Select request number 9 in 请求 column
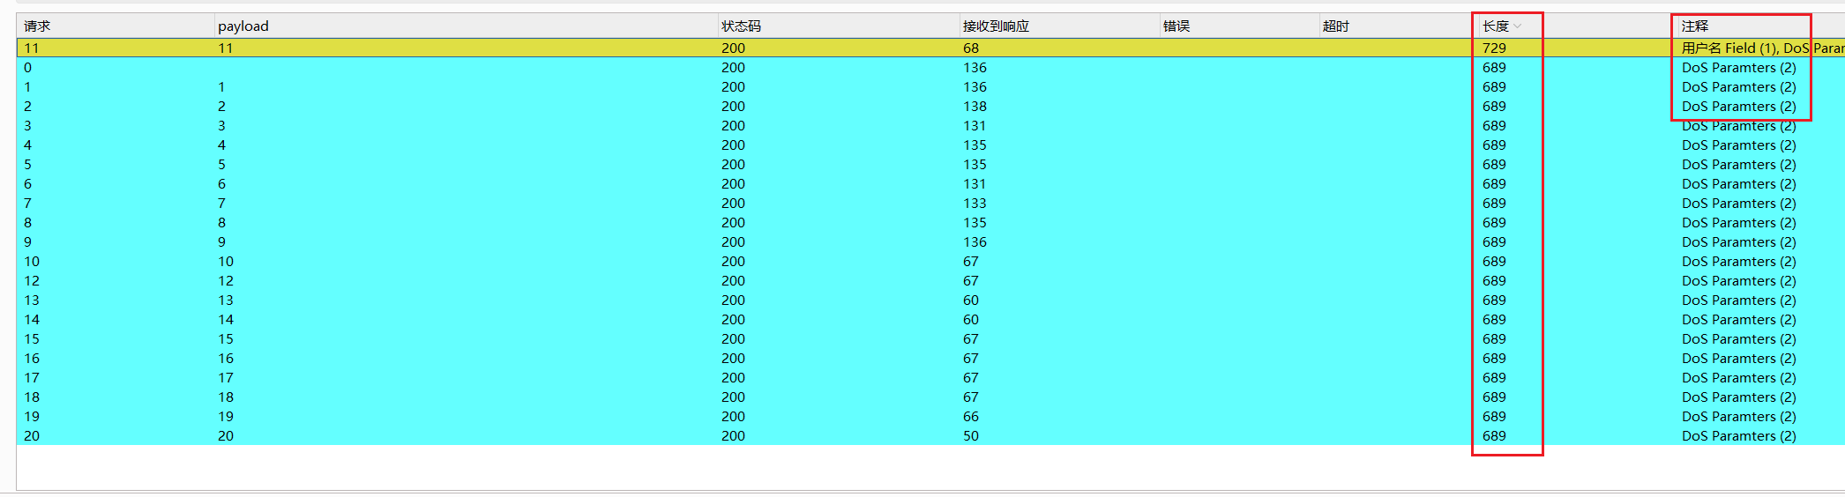 (27, 241)
